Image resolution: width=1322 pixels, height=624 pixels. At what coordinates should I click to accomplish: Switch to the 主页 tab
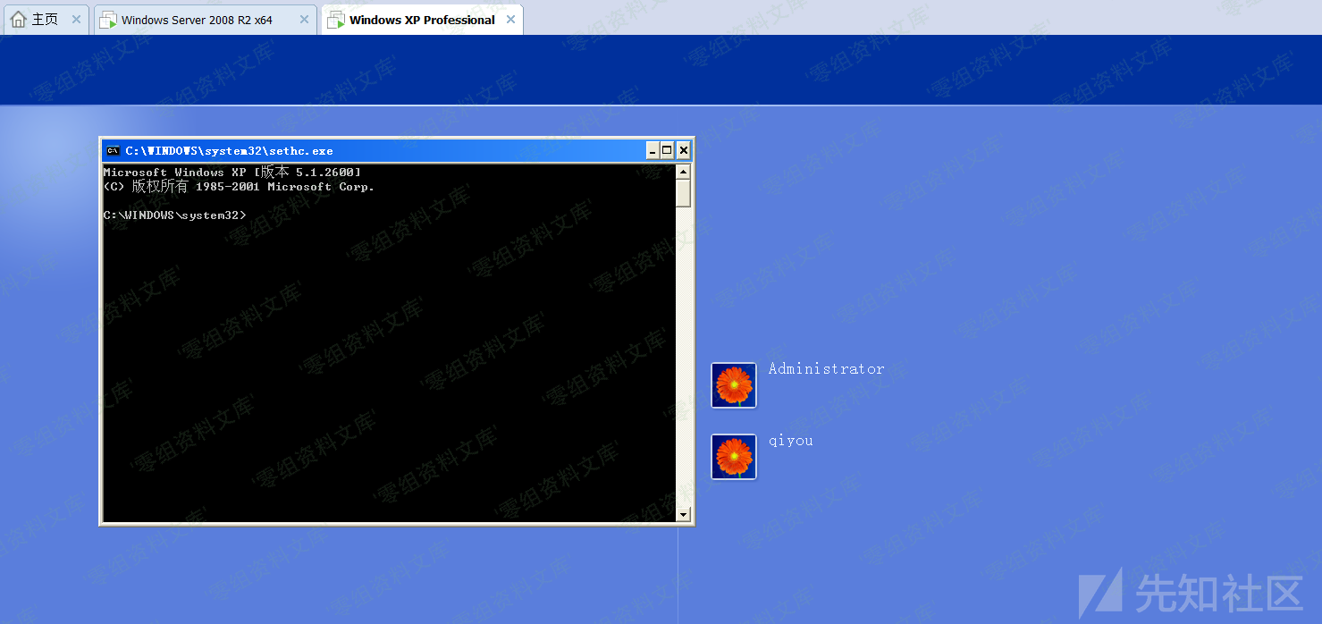tap(45, 20)
